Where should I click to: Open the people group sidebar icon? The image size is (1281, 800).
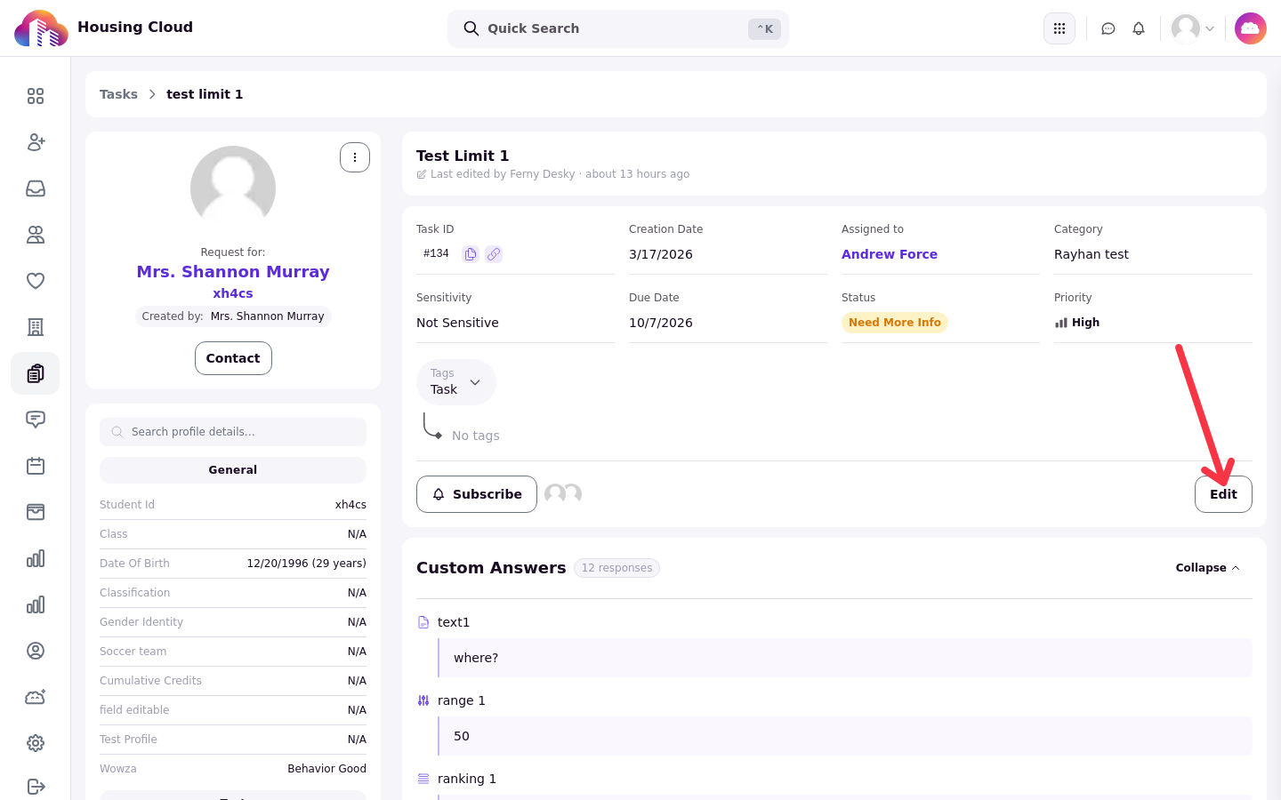coord(36,235)
